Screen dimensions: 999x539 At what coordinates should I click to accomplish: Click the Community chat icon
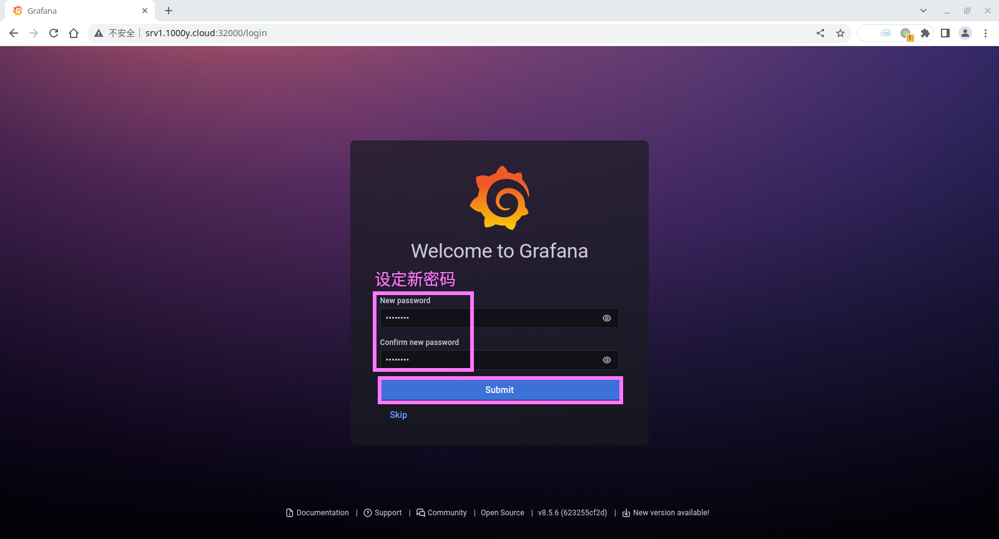[x=421, y=513]
